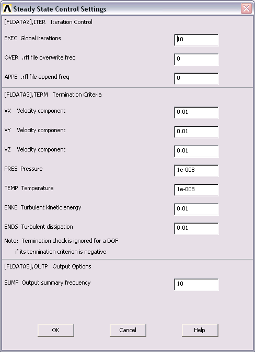
Task: Click the PRES Pressure termination field
Action: pyautogui.click(x=196, y=171)
